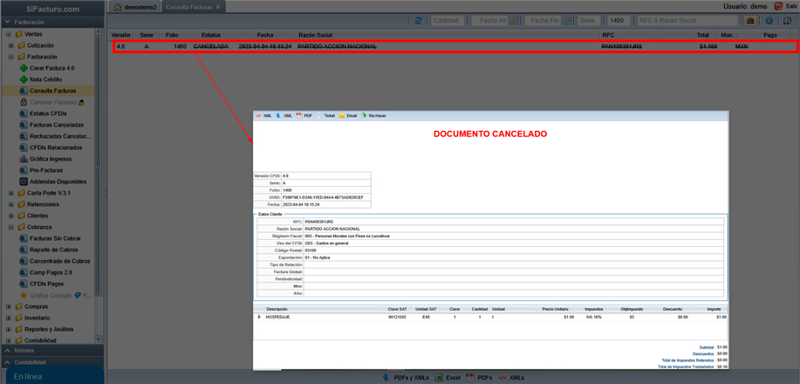Expand the HOSPEDAJE row detail arrow
Image resolution: width=800 pixels, height=384 pixels.
pos(258,317)
